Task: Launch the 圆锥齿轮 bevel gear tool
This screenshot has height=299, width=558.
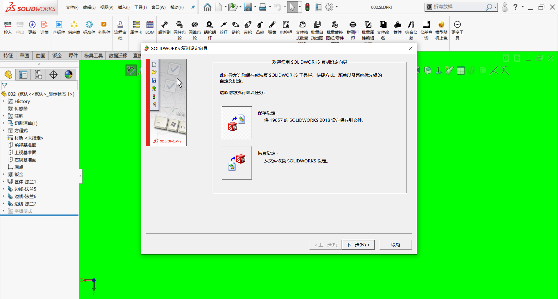Action: (x=195, y=31)
